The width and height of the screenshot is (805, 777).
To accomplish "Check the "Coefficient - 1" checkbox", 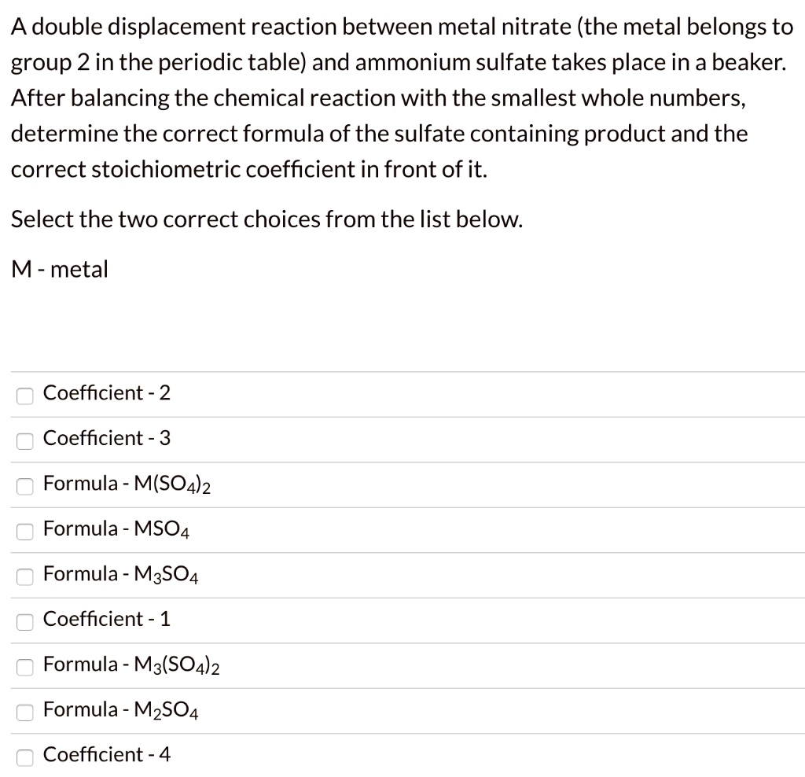I will [24, 621].
